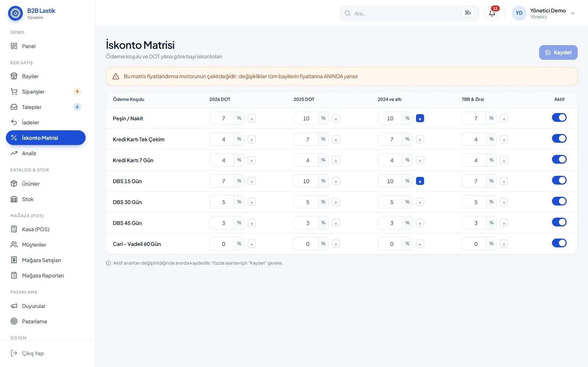Viewport: 588px width, 367px height.
Task: Open the İadeler sidebar item
Action: pyautogui.click(x=46, y=123)
